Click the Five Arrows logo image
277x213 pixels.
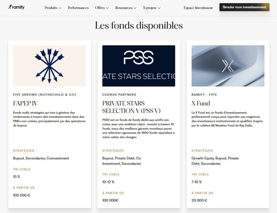[50, 66]
